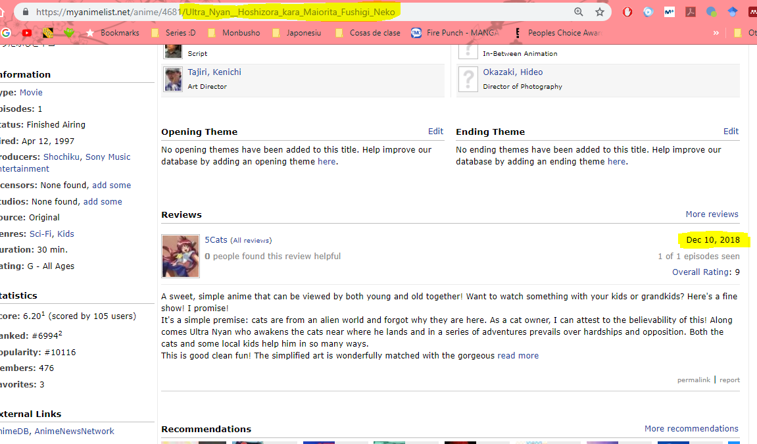Screen dimensions: 757x444
Task: Click the Overall Rating link
Action: coord(701,272)
